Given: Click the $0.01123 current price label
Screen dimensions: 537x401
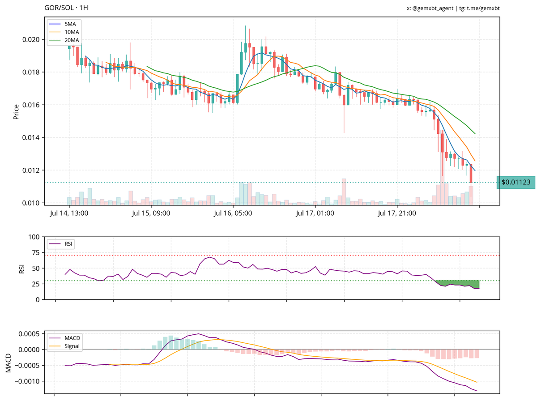Looking at the screenshot, I should pyautogui.click(x=516, y=183).
